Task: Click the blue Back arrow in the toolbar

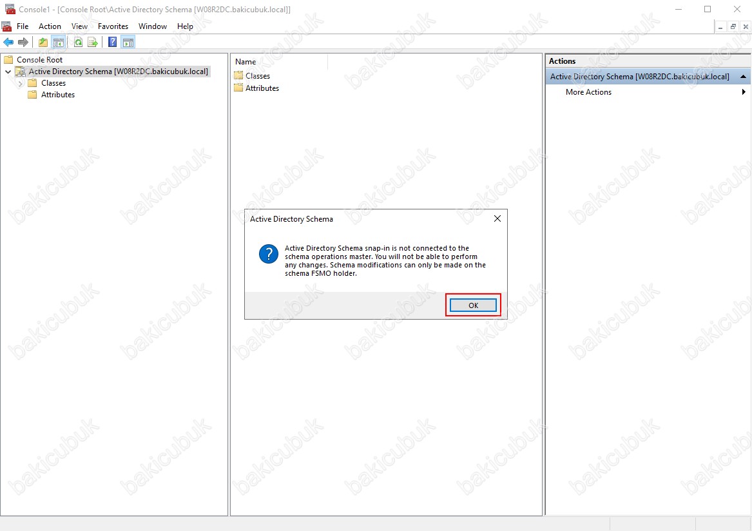Action: coord(8,43)
